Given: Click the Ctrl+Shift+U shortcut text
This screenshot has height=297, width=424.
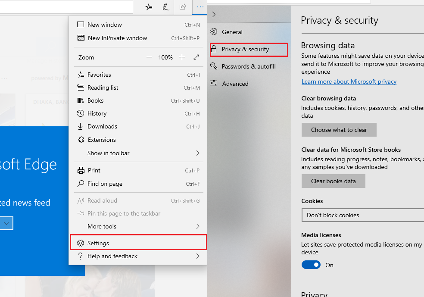Looking at the screenshot, I should click(185, 100).
